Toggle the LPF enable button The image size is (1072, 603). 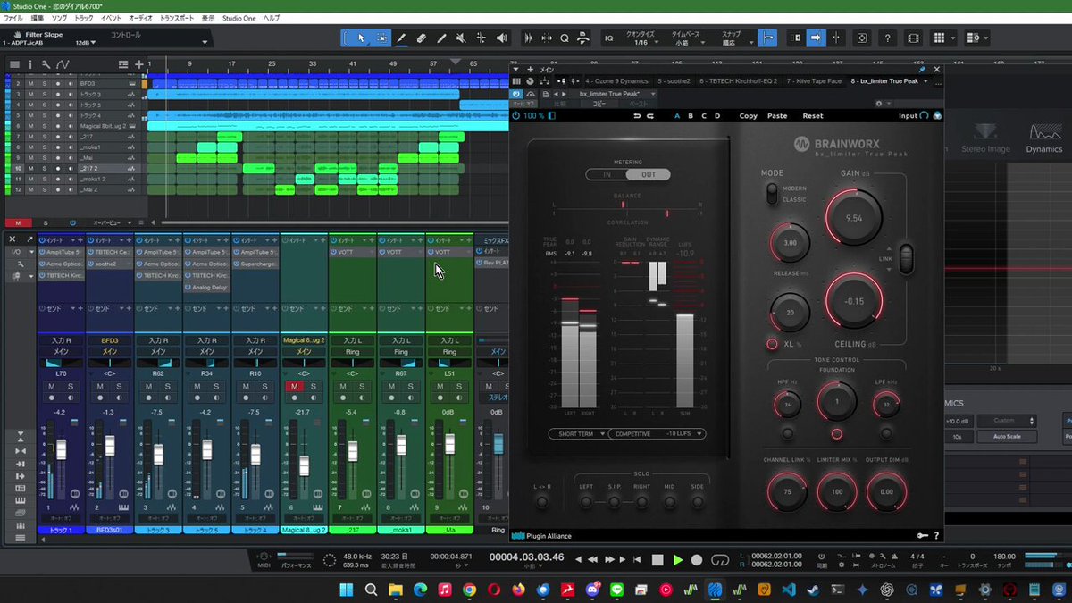[886, 433]
